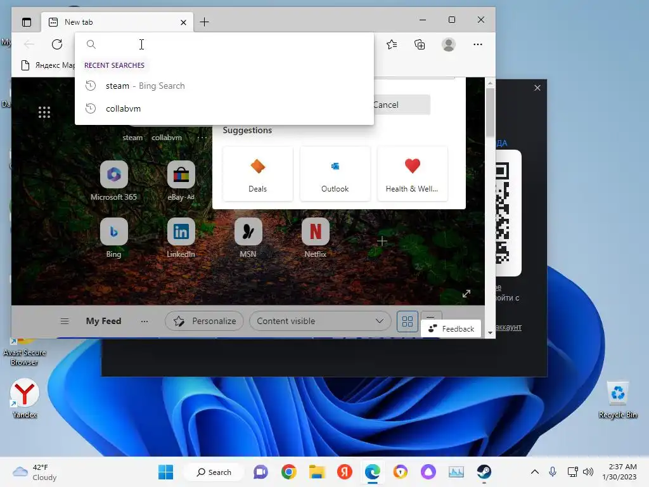Choose the Health & Wellness suggestion card

pyautogui.click(x=412, y=174)
